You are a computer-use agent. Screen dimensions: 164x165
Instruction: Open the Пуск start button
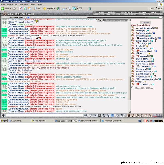[x=4, y=121]
